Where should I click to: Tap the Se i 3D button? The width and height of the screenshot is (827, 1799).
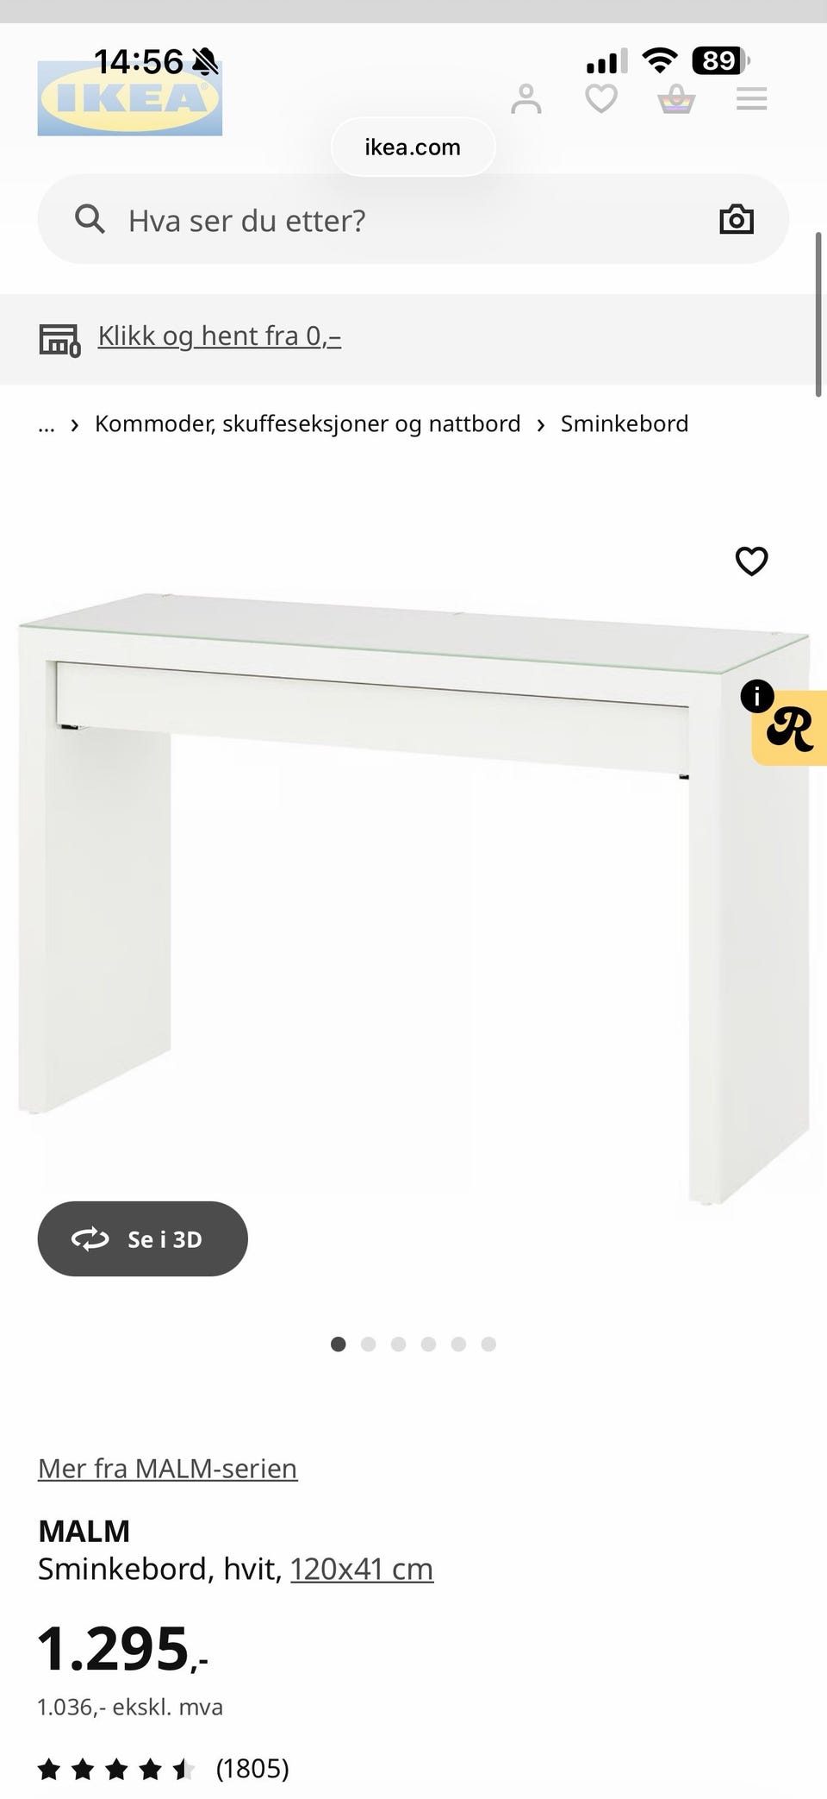click(x=143, y=1239)
